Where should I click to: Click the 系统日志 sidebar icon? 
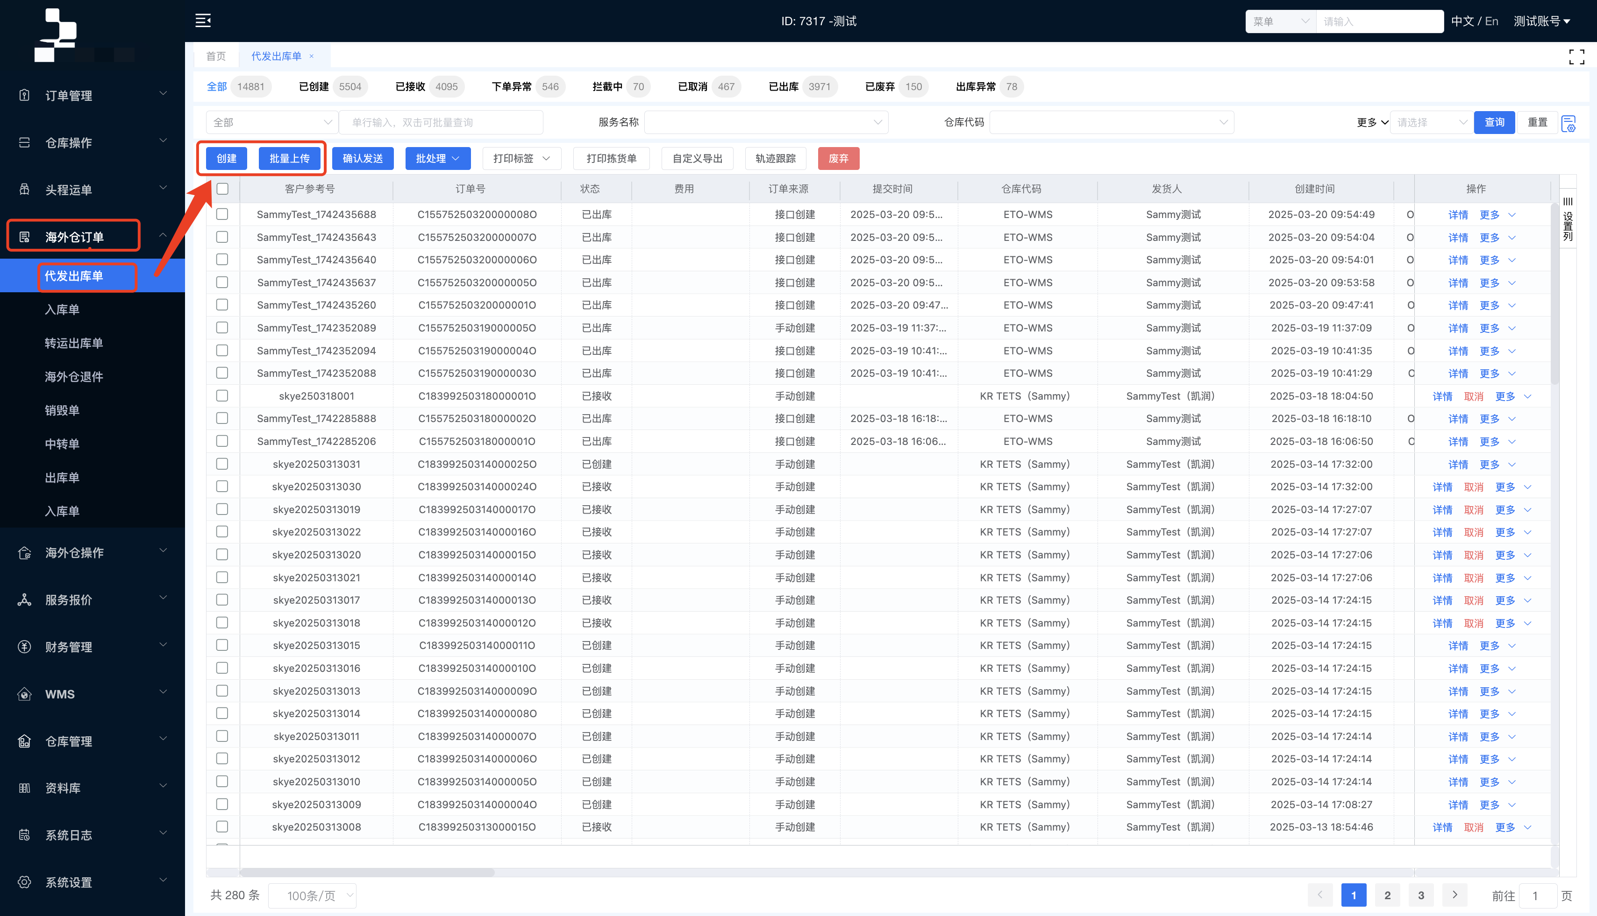(25, 835)
